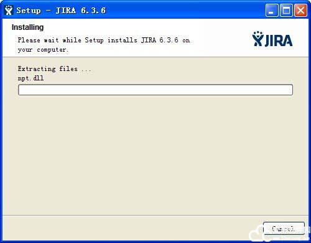Image resolution: width=311 pixels, height=243 pixels.
Task: Close the Setup window
Action: coord(300,10)
